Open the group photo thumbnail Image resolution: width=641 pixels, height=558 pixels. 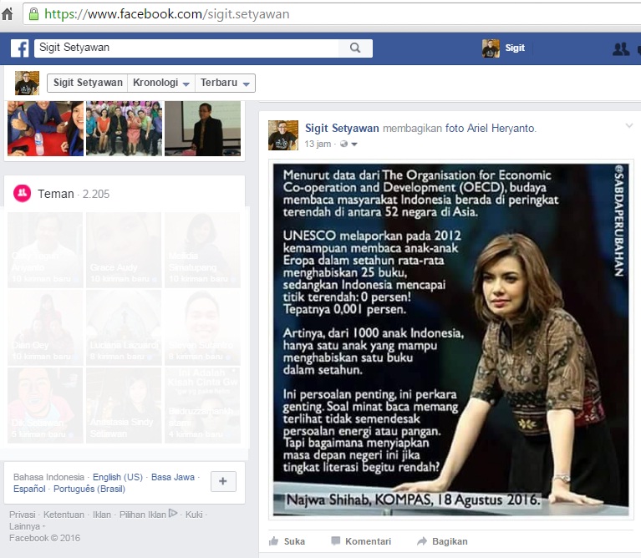124,129
